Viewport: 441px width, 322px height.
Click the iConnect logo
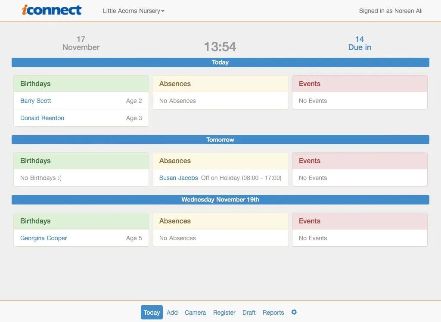click(x=52, y=10)
